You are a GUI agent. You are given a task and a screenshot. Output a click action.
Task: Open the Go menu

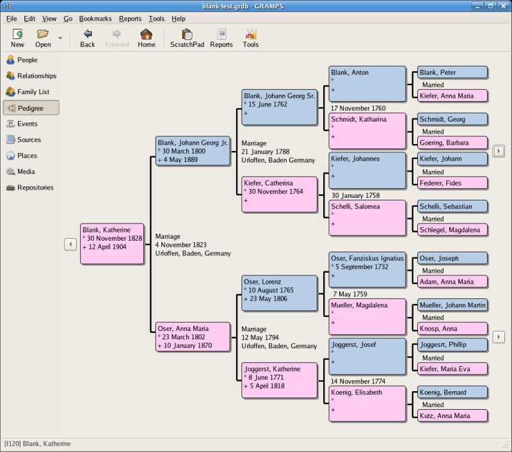coord(68,19)
